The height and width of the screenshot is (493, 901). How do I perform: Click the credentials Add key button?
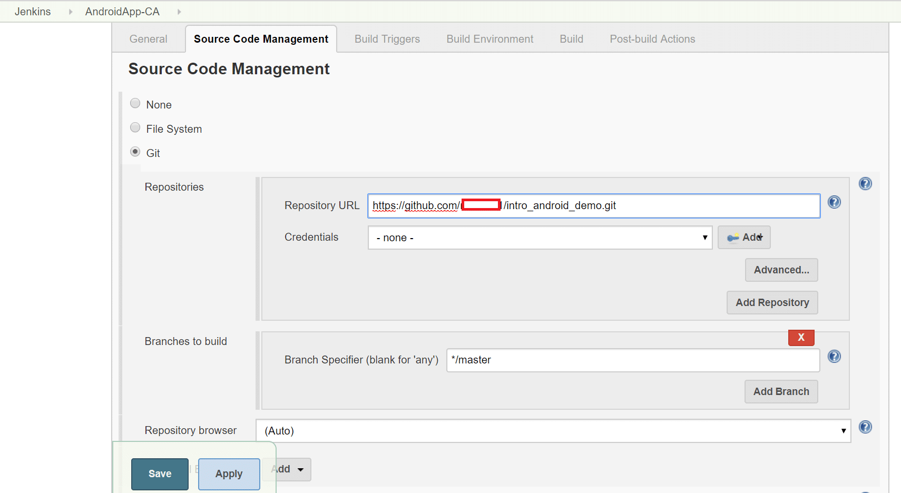pyautogui.click(x=744, y=238)
